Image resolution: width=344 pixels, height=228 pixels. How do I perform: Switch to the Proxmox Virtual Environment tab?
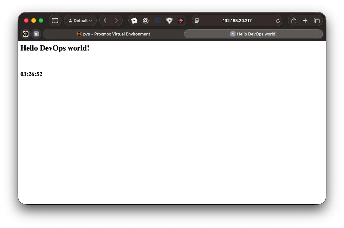pyautogui.click(x=113, y=34)
